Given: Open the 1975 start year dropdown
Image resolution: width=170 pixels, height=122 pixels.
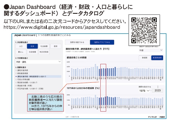Looking at the screenshot, I should point(144,91).
